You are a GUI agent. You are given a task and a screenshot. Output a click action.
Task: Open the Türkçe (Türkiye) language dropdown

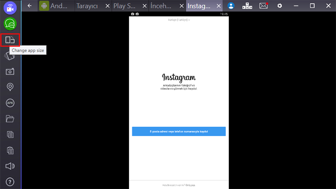(x=179, y=20)
